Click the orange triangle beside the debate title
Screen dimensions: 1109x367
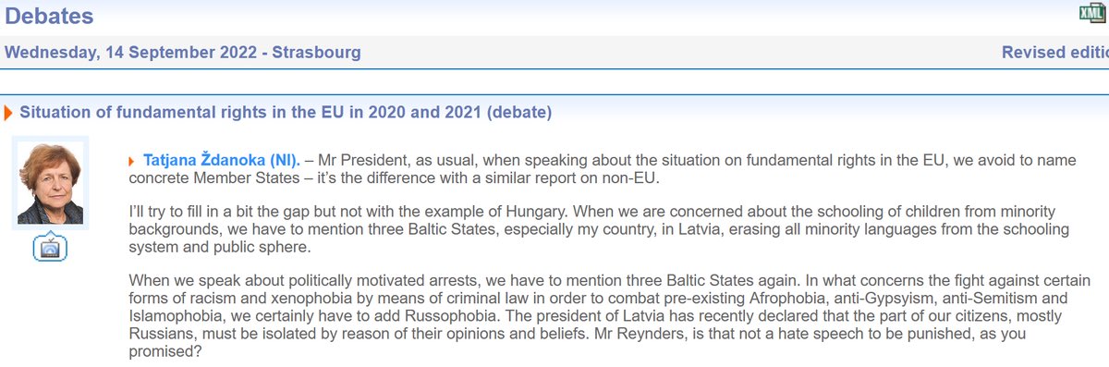point(9,113)
